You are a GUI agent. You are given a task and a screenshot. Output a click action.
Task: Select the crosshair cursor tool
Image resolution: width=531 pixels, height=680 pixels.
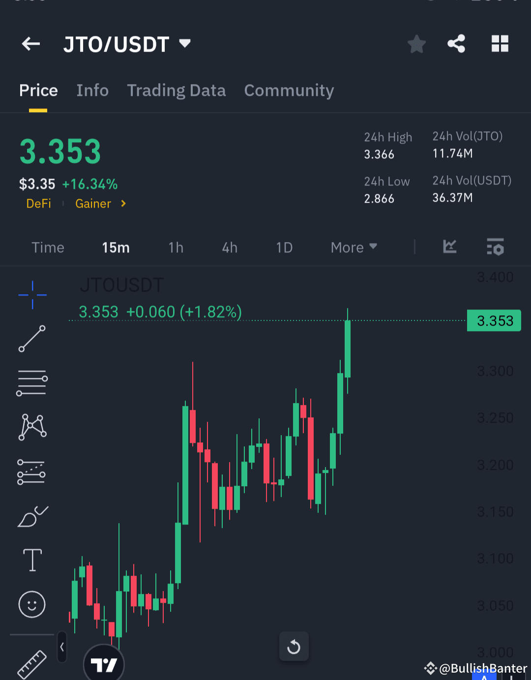coord(32,294)
